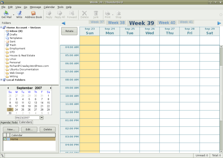Open the File menu
Image resolution: width=223 pixels, height=158 pixels.
point(3,7)
